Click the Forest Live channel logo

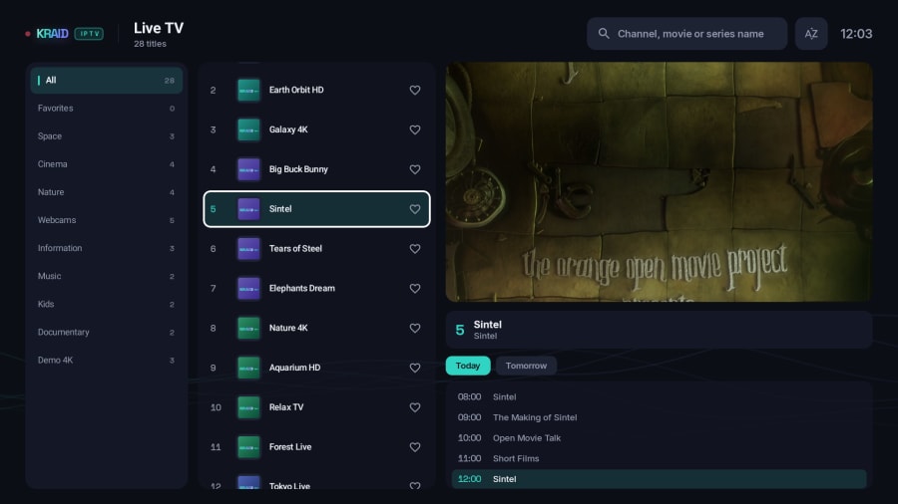coord(248,447)
